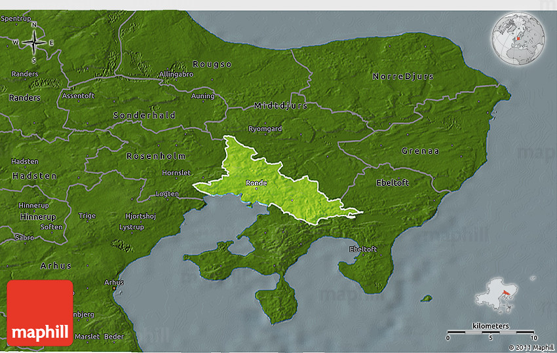557x353 pixels.
Task: Click the Spentrup town label
Action: (x=16, y=19)
